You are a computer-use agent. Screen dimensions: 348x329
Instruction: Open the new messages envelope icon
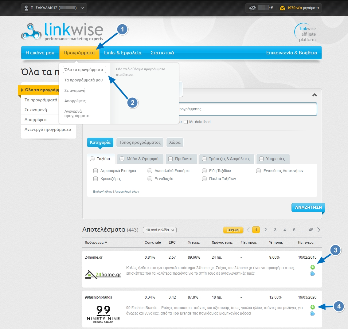[x=283, y=8]
